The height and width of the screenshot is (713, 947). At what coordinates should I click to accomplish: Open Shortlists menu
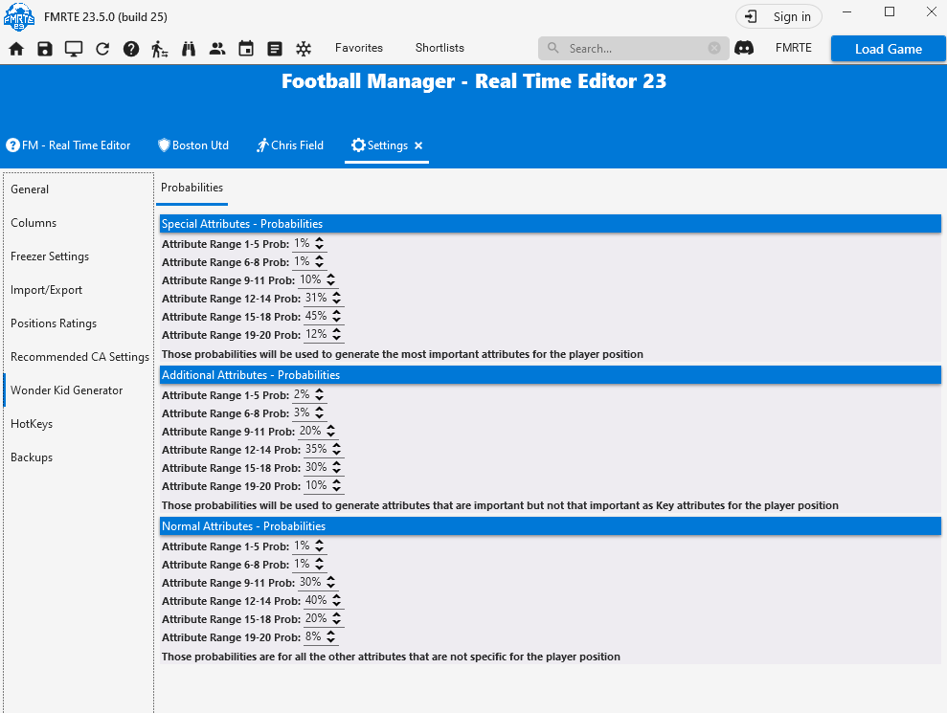point(440,48)
